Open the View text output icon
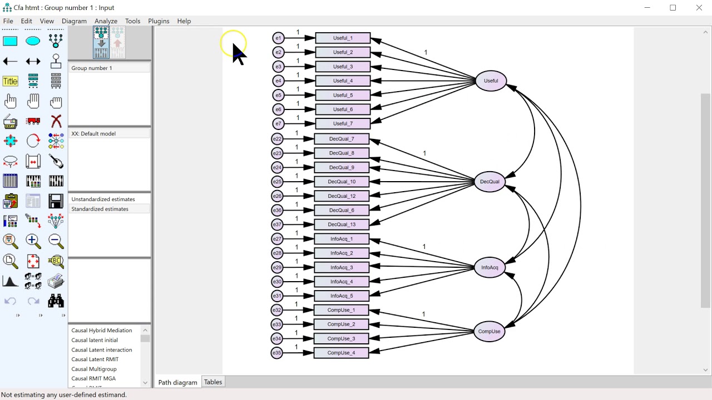The width and height of the screenshot is (712, 400). coord(33,201)
